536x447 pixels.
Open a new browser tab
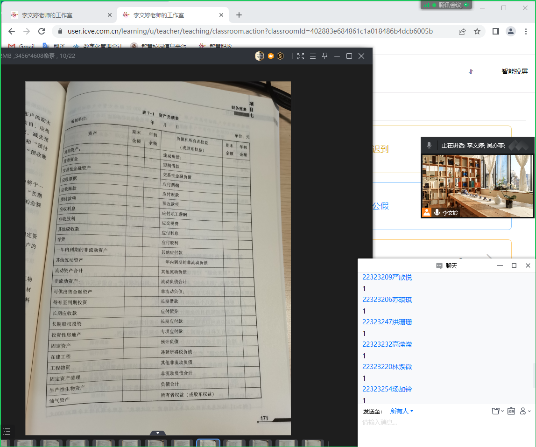[239, 15]
